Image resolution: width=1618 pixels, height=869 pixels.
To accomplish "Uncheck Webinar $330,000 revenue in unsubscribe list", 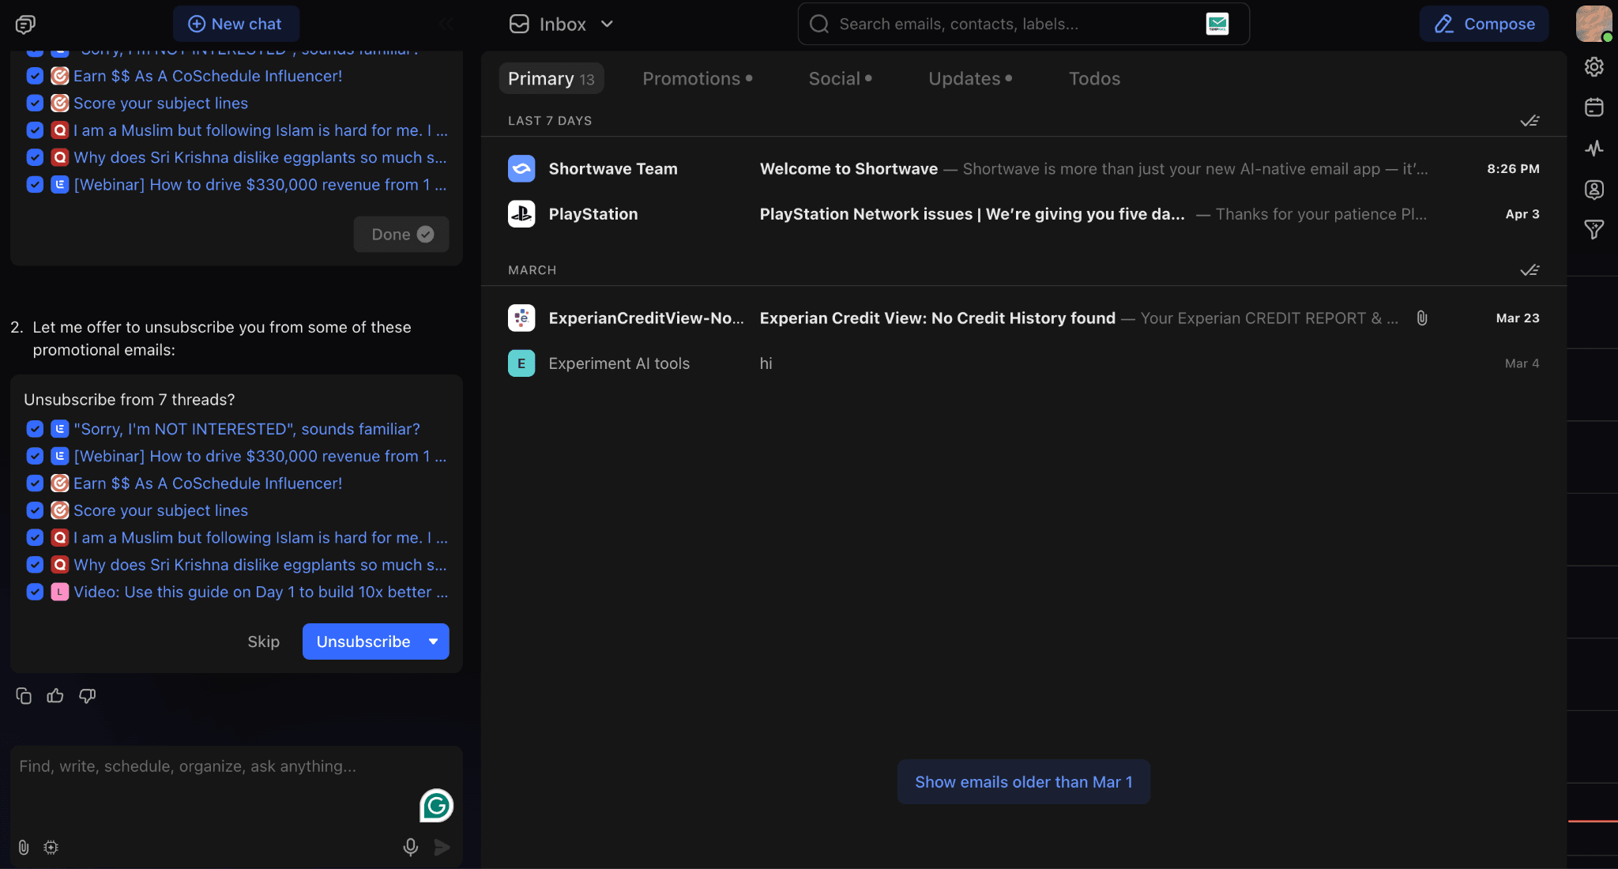I will coord(35,456).
